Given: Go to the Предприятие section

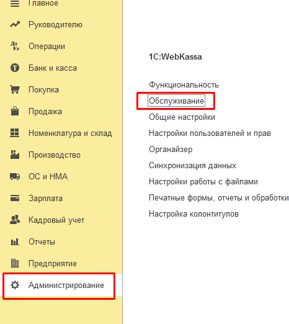Looking at the screenshot, I should pyautogui.click(x=53, y=263).
